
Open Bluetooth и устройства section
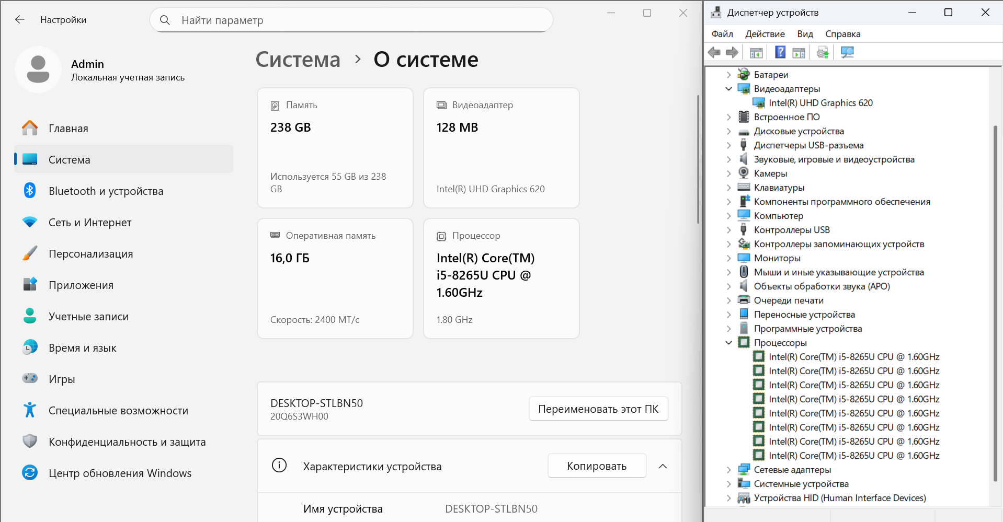[x=123, y=191]
